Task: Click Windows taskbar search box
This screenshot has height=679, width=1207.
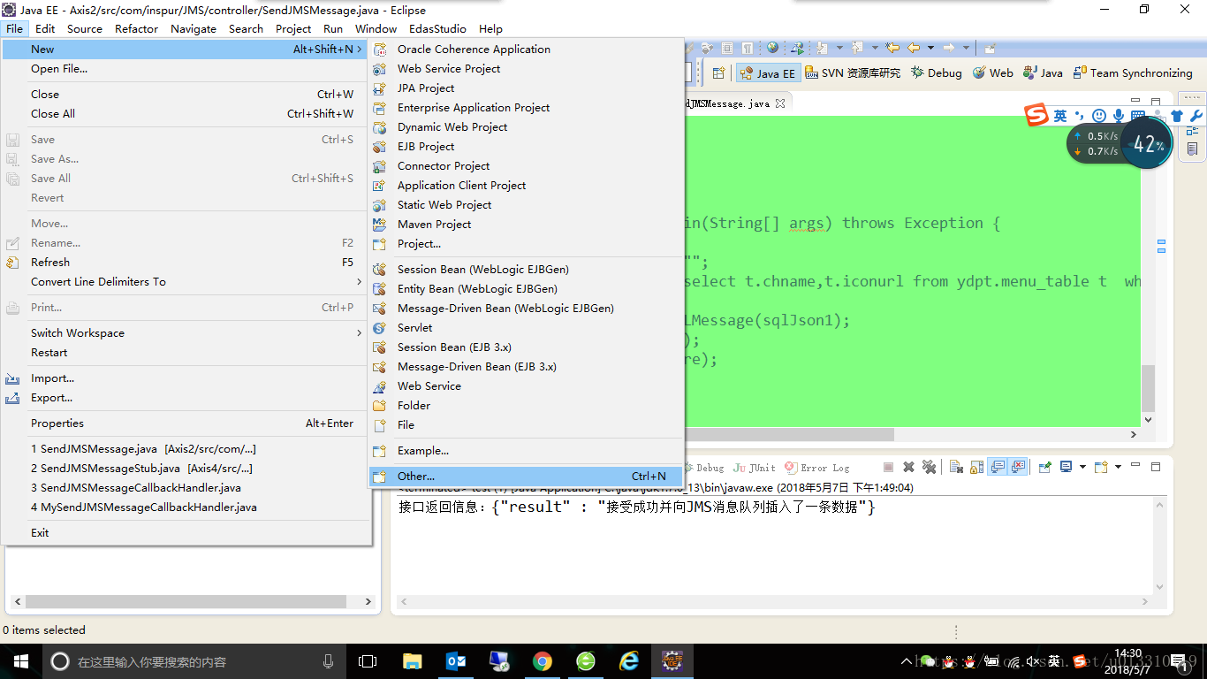Action: tap(194, 661)
